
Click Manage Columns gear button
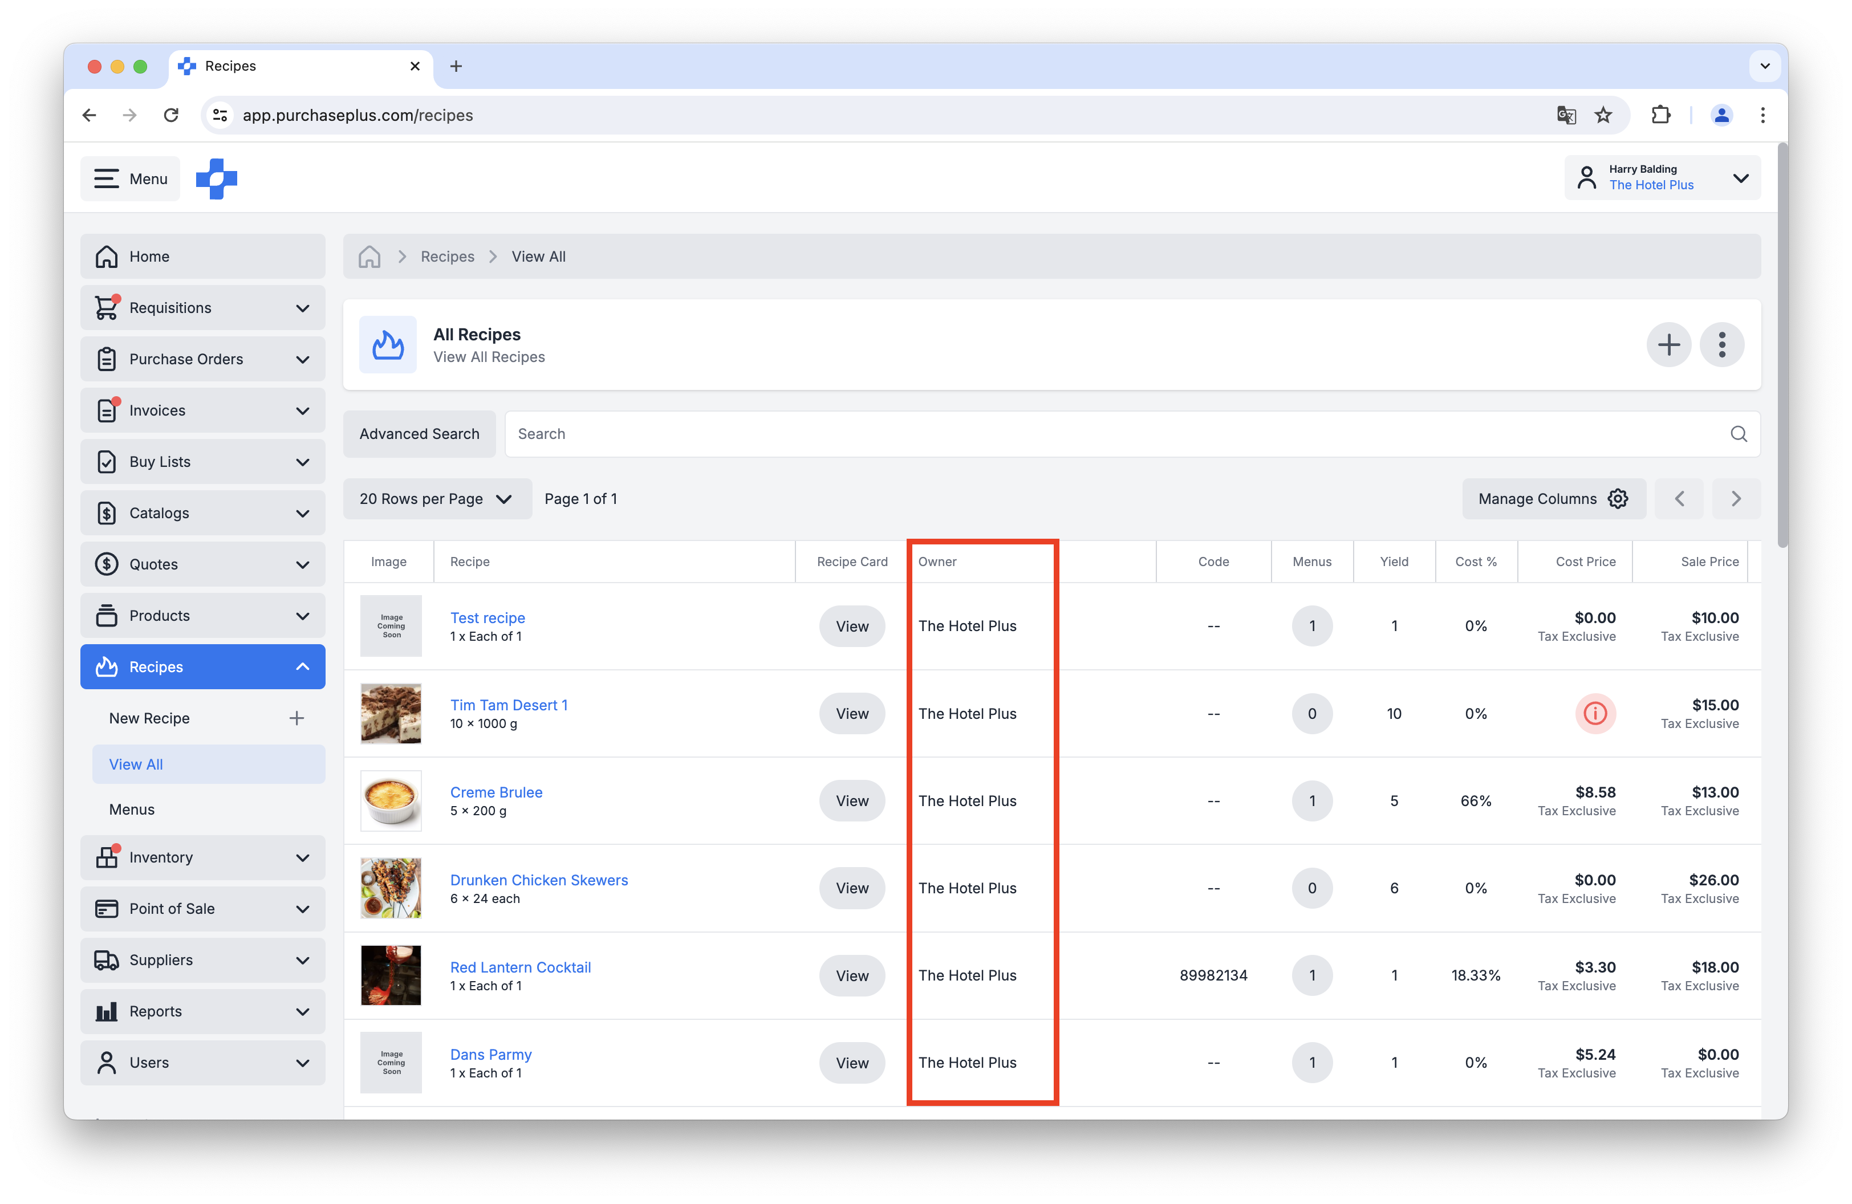[x=1553, y=499]
